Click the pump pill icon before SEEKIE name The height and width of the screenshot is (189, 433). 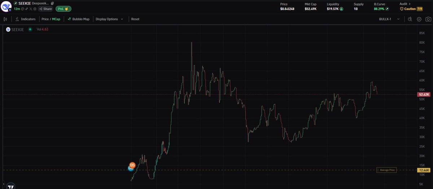point(16,4)
